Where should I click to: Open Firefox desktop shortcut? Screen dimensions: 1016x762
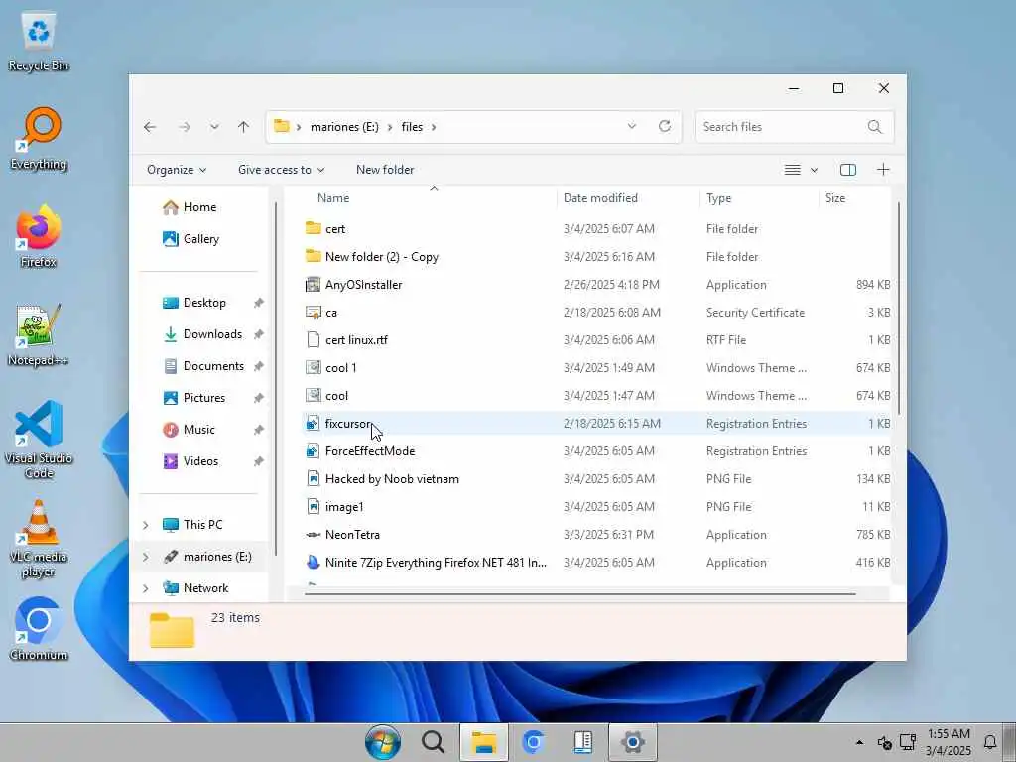click(x=39, y=236)
